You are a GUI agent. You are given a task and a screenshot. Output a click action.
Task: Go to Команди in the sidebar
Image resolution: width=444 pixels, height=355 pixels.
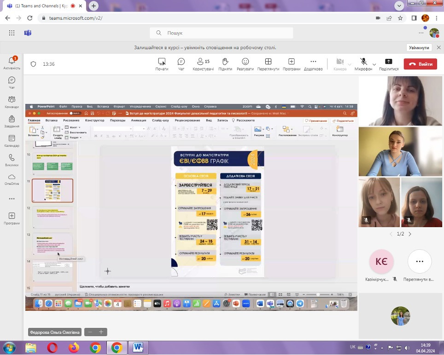(x=12, y=102)
